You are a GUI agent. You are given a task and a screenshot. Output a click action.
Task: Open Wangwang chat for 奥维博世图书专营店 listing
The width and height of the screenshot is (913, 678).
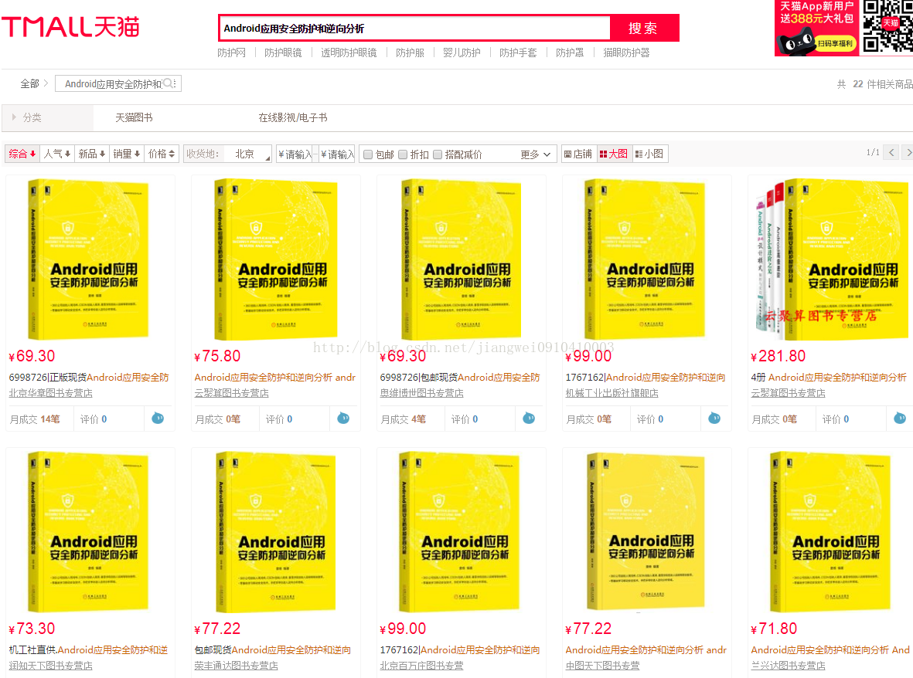[529, 418]
